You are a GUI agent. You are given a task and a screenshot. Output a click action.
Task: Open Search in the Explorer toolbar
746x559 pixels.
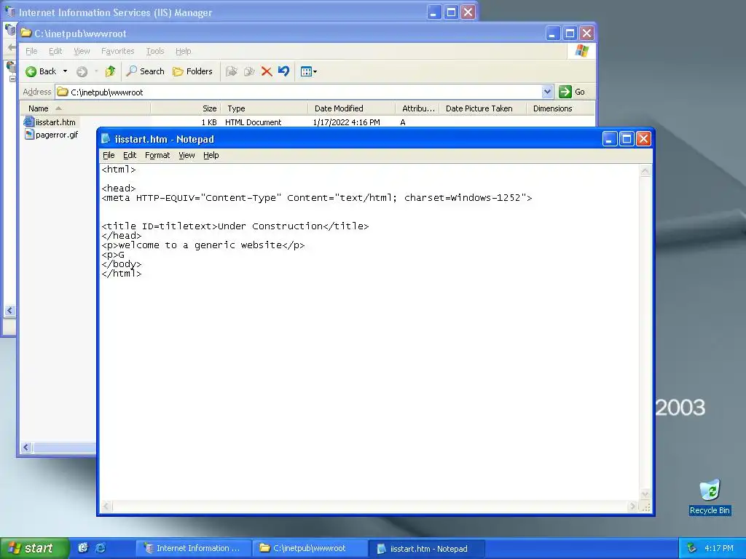point(145,71)
